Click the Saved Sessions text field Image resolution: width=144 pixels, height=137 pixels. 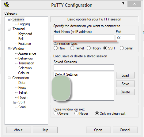(x=84, y=67)
